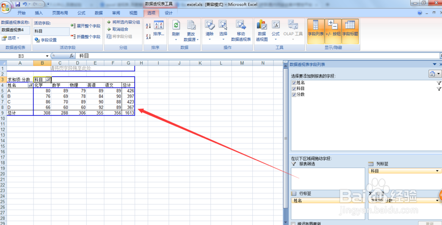The image size is (442, 225).
Task: Expand the formula bar
Action: coord(440,56)
